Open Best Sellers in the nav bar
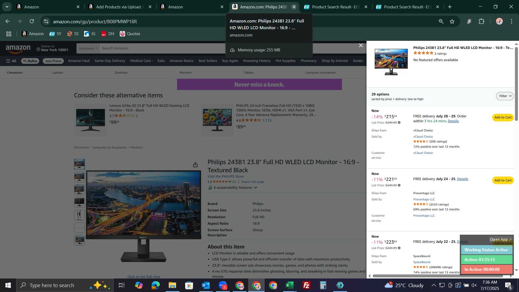Screen dimensions: 519x292 coord(208,61)
